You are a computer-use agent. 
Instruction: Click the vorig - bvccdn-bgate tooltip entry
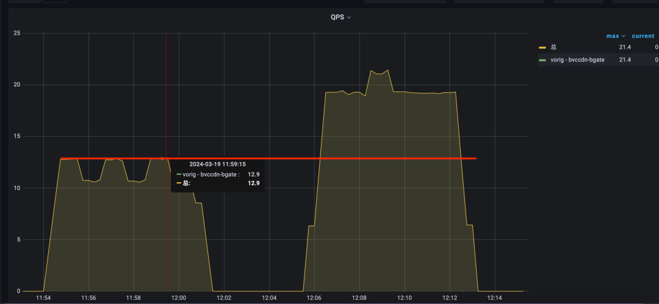point(211,174)
